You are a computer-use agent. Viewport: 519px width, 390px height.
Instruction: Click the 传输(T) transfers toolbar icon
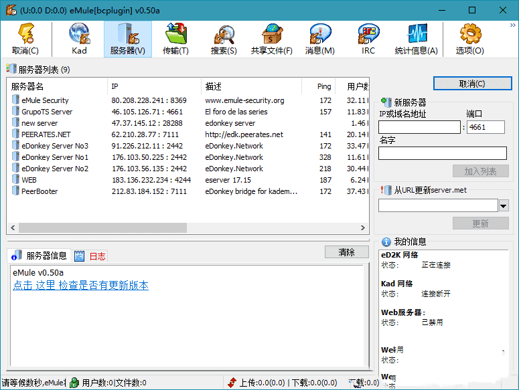pyautogui.click(x=175, y=38)
